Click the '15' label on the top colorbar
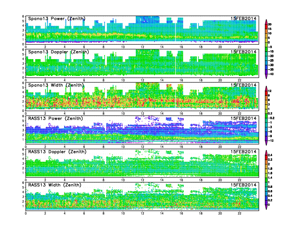 click(x=270, y=29)
